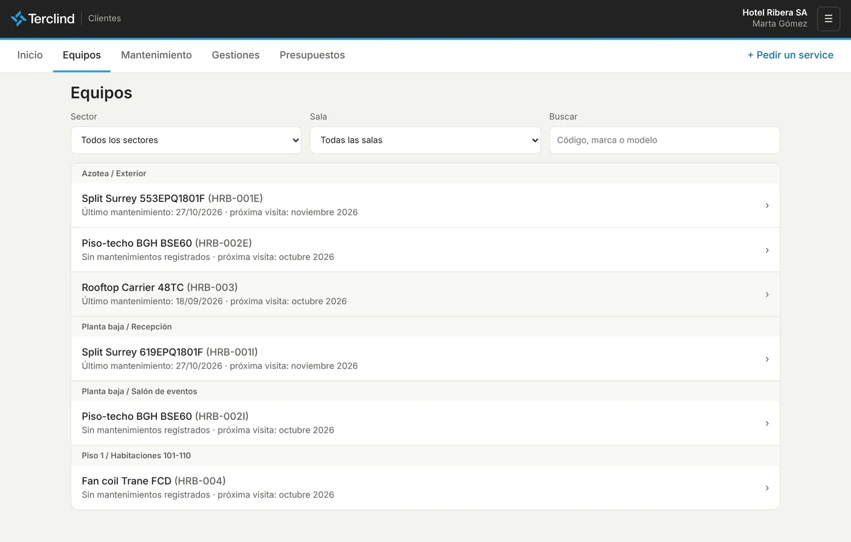Open chevron for Piso-techo BGH BSE60 HRB-002E
This screenshot has height=542, width=851.
[x=767, y=250]
